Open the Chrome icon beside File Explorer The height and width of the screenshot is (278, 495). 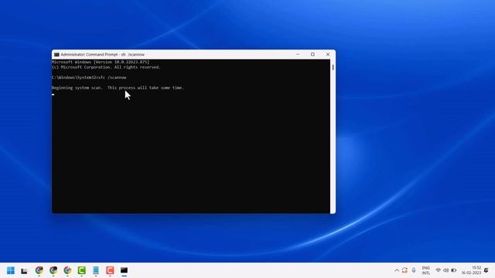pyautogui.click(x=39, y=270)
